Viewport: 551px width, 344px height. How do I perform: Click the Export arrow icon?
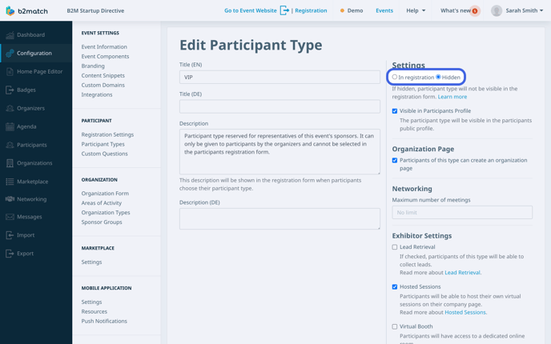point(10,254)
